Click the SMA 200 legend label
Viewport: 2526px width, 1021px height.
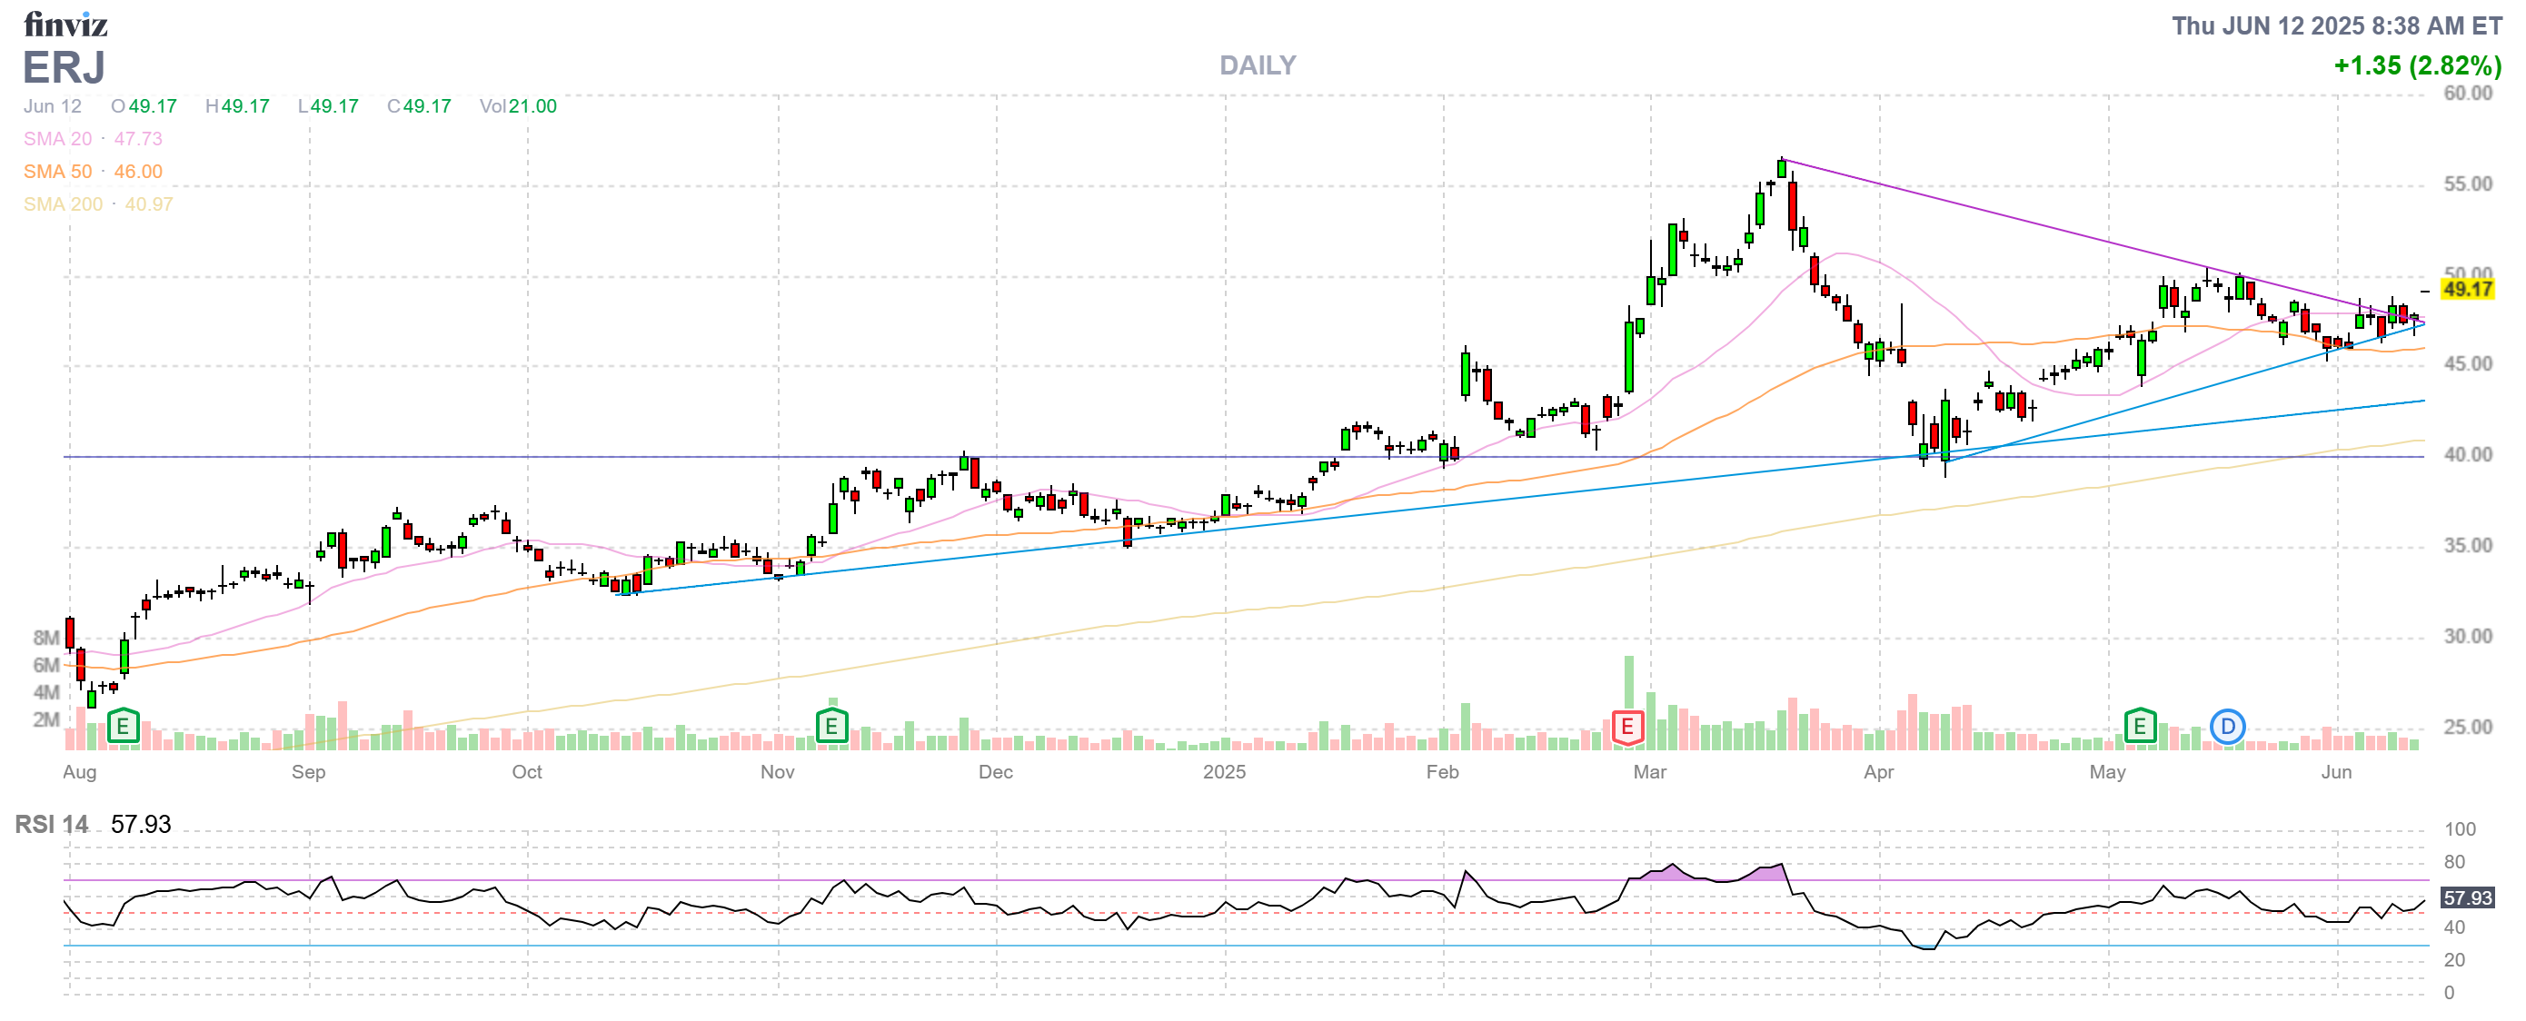coord(63,203)
